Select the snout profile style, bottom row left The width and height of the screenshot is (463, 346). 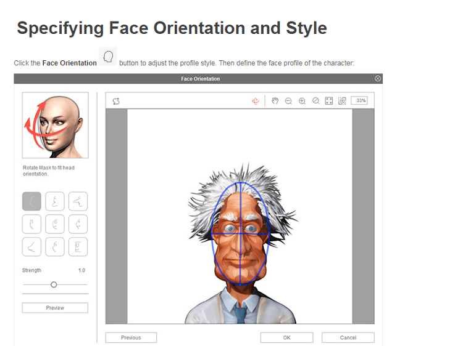click(31, 247)
